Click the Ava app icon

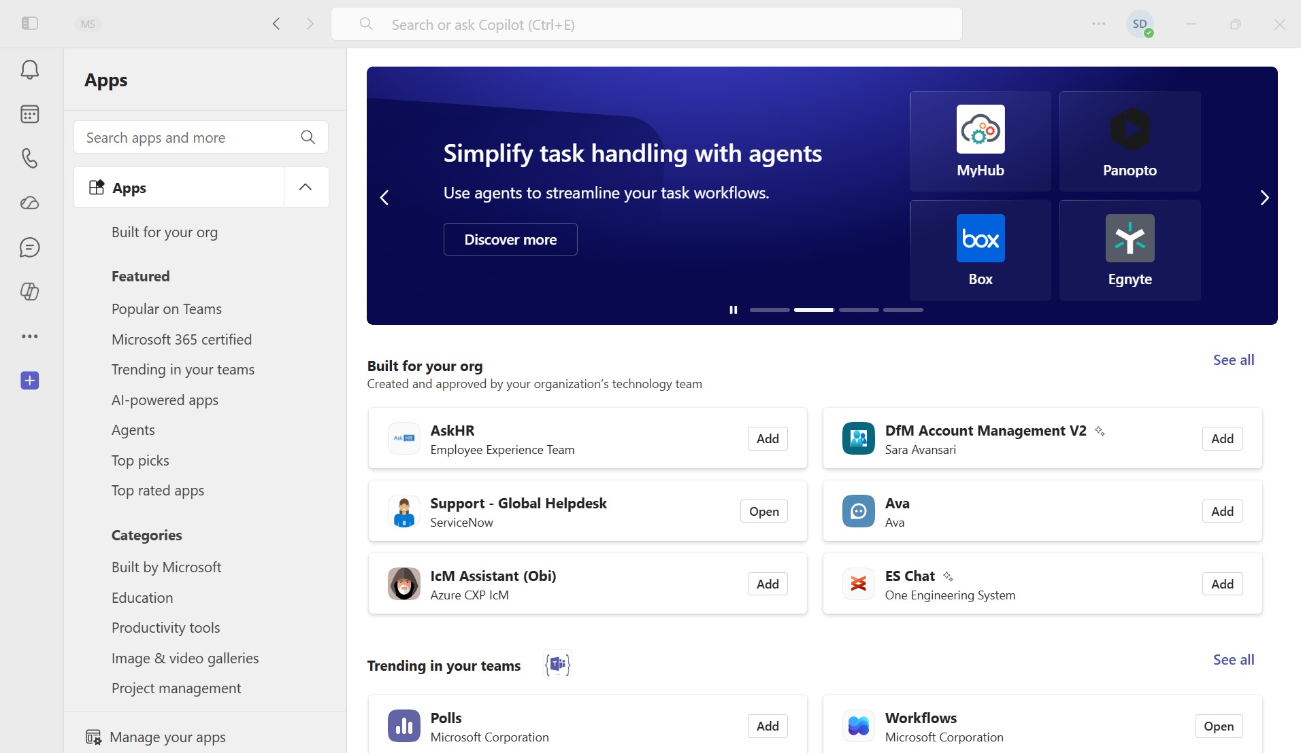[x=859, y=511]
